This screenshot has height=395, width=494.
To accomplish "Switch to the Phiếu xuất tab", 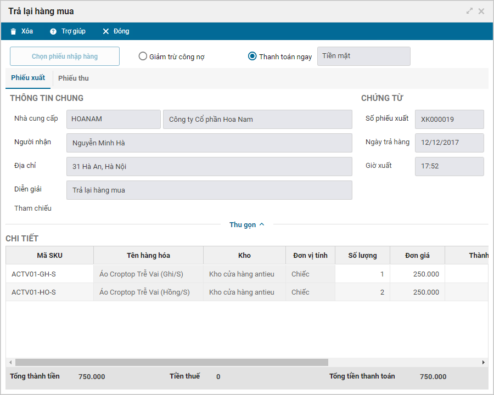I will pyautogui.click(x=28, y=78).
